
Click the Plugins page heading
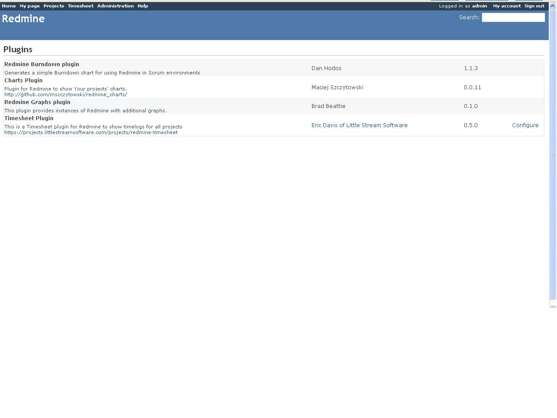(18, 50)
